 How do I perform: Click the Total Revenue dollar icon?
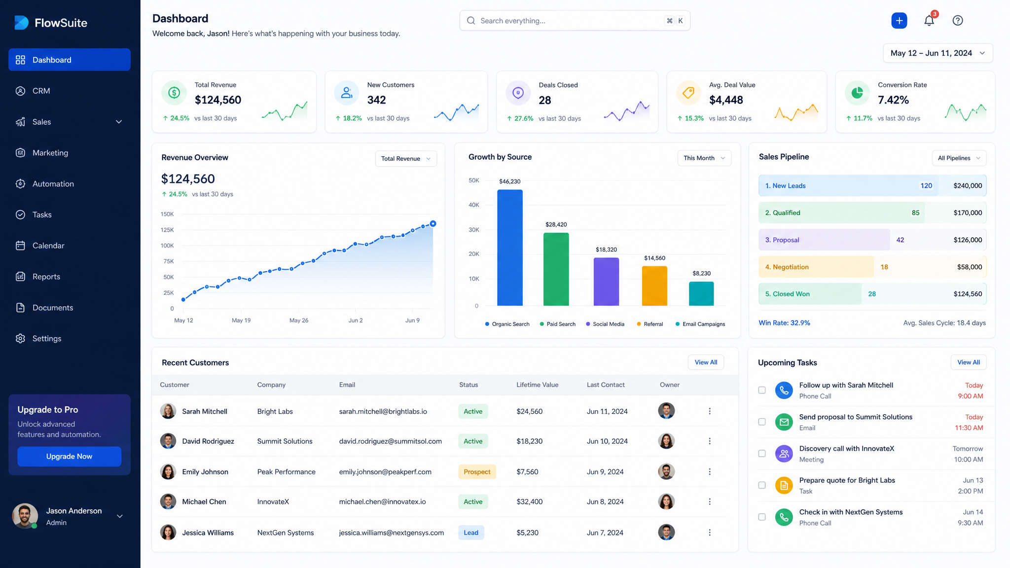[174, 93]
